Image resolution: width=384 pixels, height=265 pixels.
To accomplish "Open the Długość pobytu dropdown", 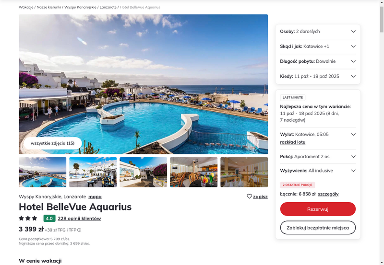I will click(318, 61).
